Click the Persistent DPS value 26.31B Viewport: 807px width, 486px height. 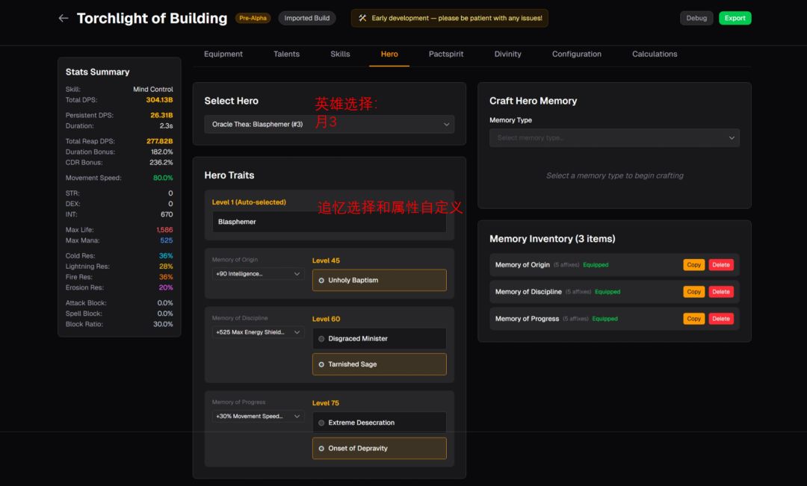click(161, 115)
